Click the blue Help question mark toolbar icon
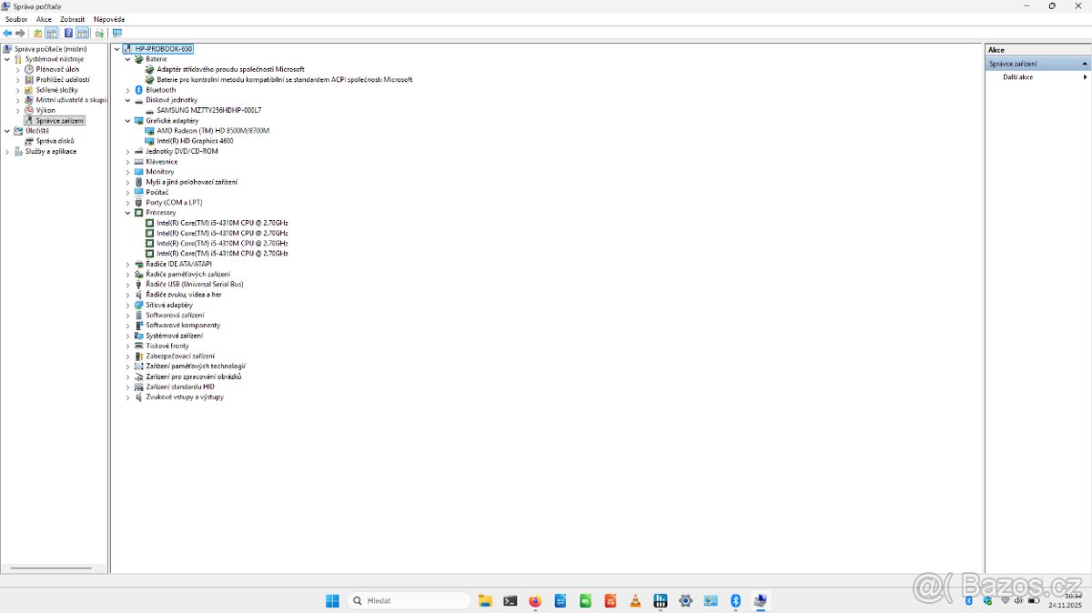Screen dimensions: 1092x613 [68, 33]
